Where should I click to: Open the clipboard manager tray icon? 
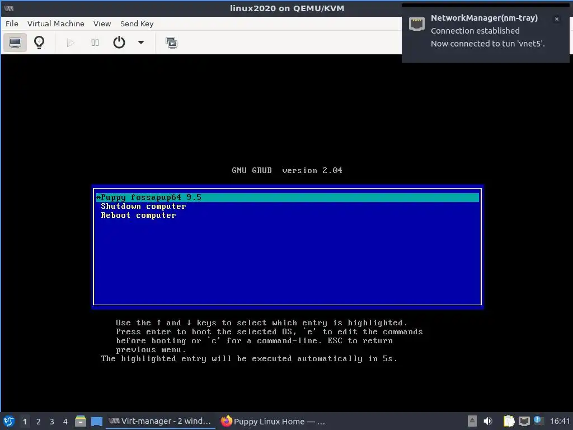click(x=509, y=421)
